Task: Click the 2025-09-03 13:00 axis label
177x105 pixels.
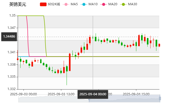Action: click(61, 94)
